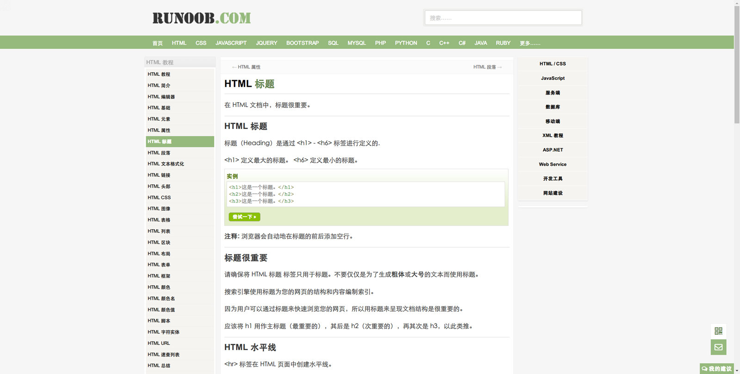Click the page vertical scrollbar thumb
The image size is (740, 374).
pos(737,65)
